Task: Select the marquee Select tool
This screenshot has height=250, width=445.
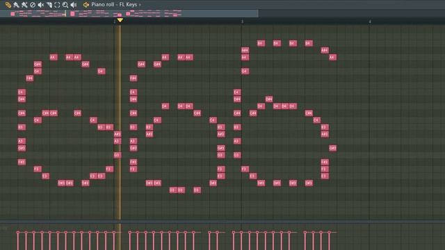Action: coord(57,5)
